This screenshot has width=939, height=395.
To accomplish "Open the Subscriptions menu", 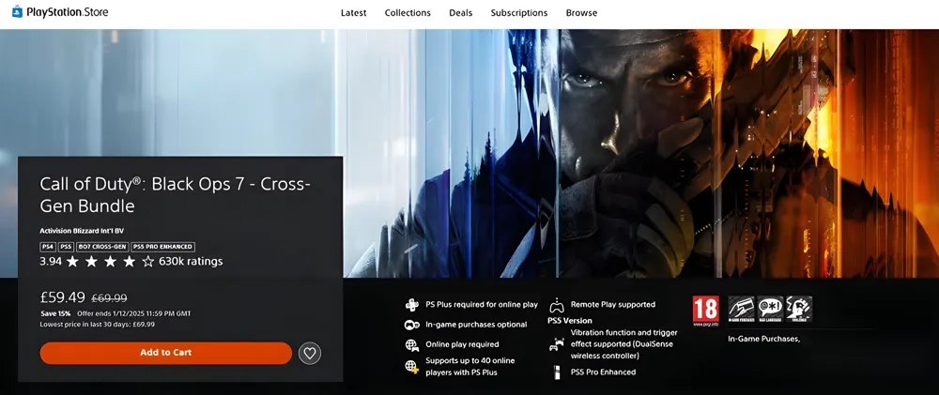I will click(x=518, y=13).
